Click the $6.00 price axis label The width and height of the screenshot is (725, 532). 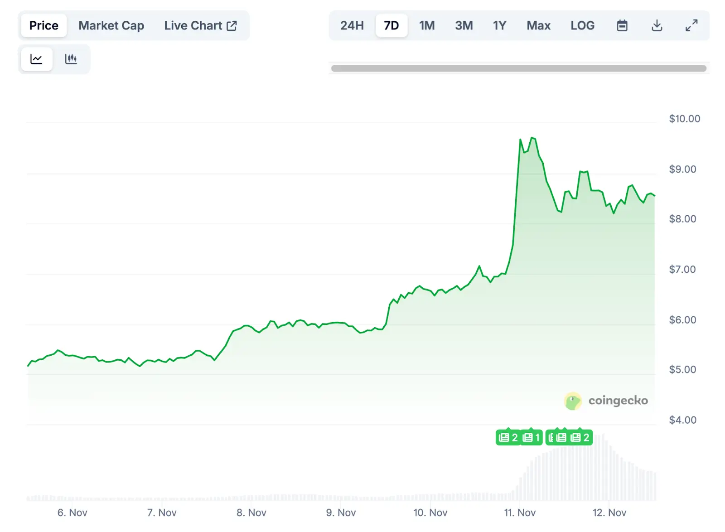click(x=682, y=319)
